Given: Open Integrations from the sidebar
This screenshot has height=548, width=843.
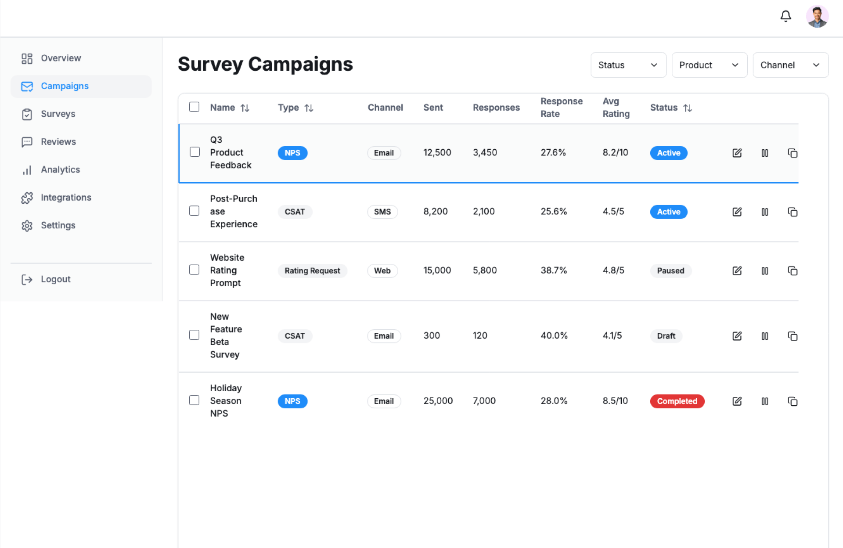Looking at the screenshot, I should coord(66,197).
